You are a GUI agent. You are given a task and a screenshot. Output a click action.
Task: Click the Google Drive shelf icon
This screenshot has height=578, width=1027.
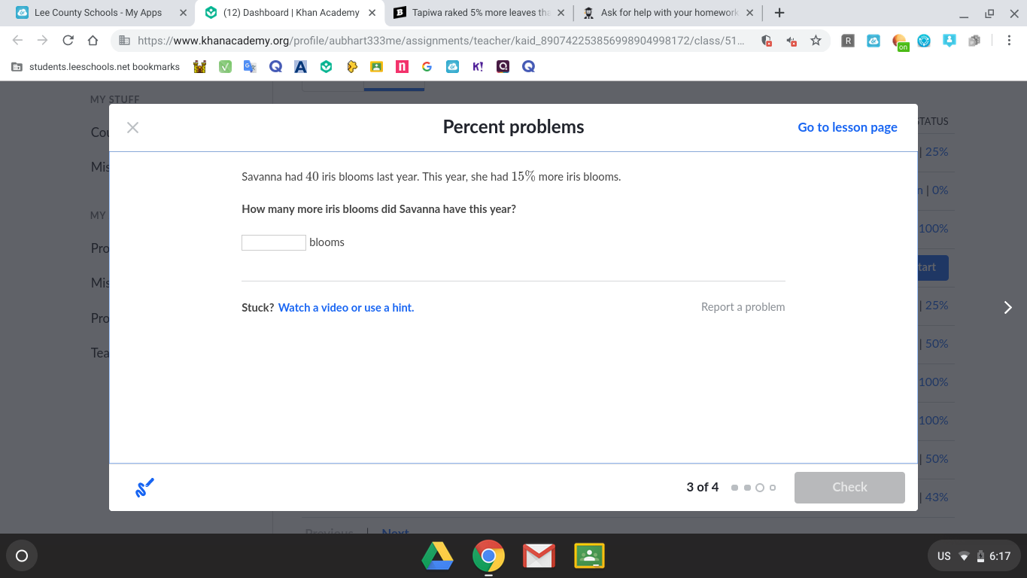[x=437, y=556]
